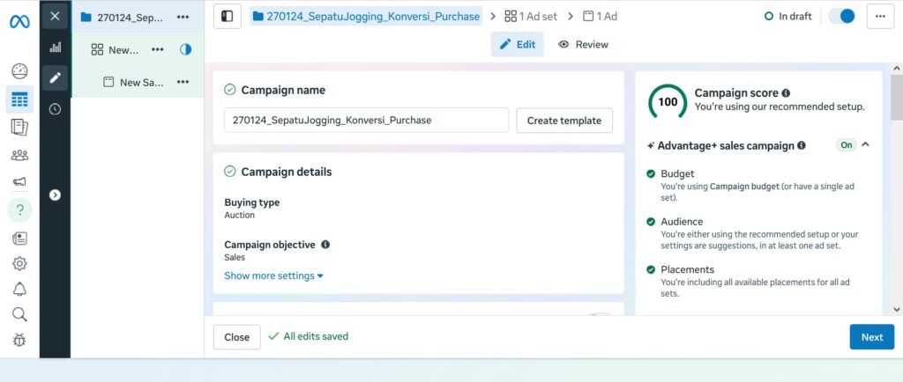Select the 1 Ad set breadcrumb
Image resolution: width=903 pixels, height=382 pixels.
[530, 16]
